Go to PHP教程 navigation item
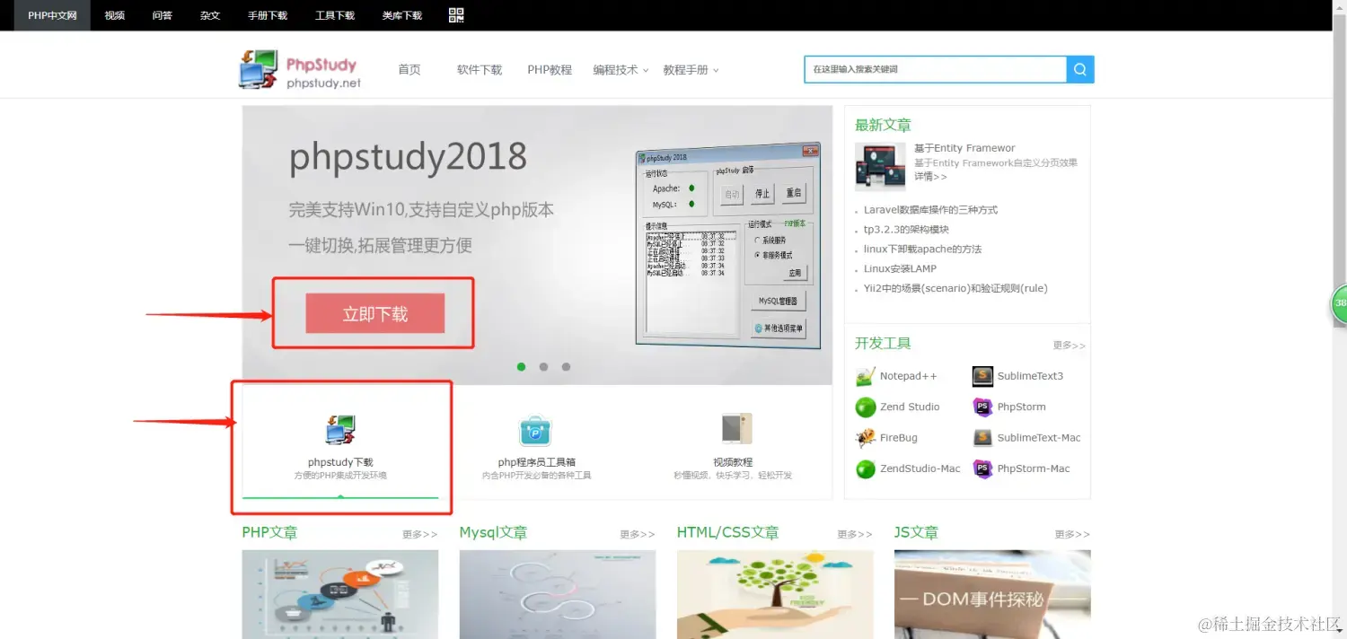The image size is (1347, 639). coord(550,70)
